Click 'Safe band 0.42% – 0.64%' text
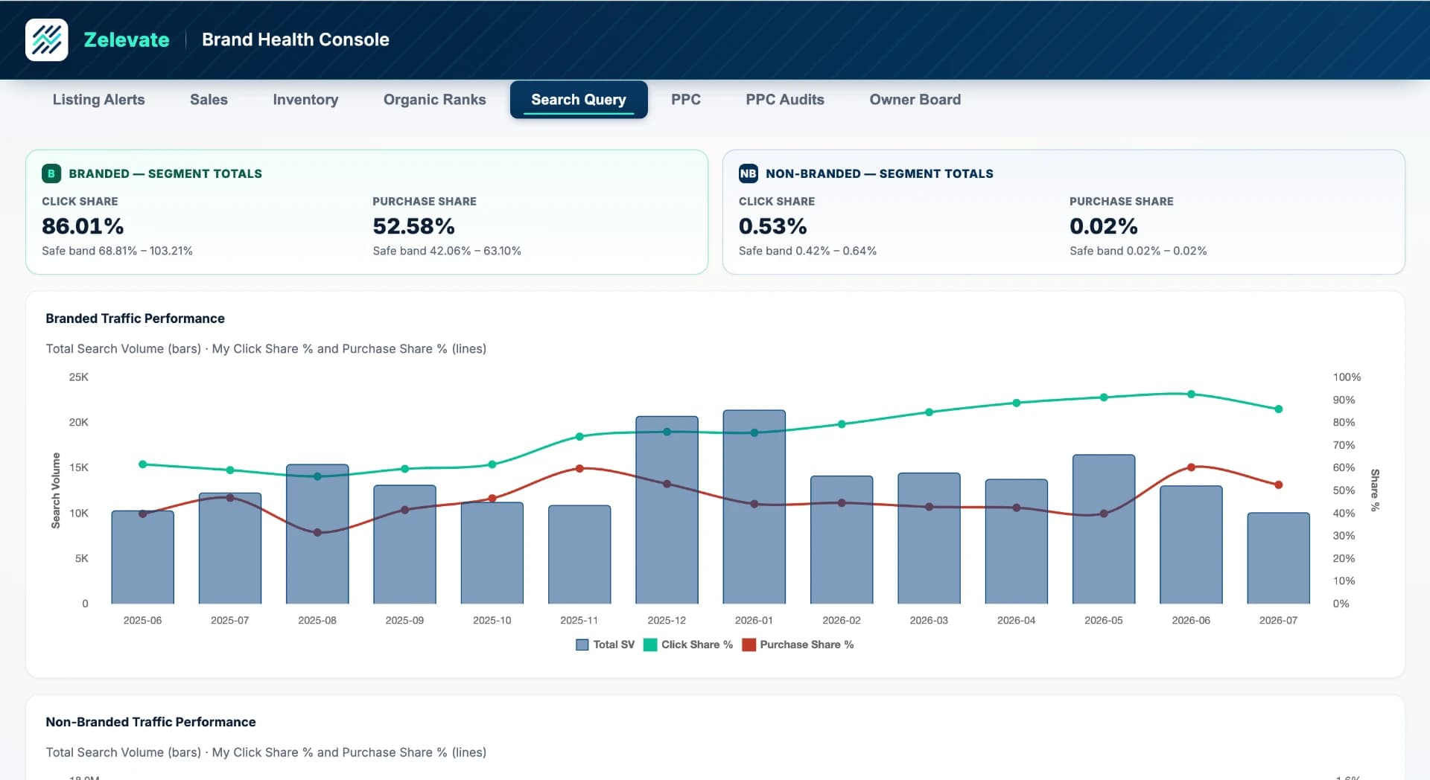Image resolution: width=1430 pixels, height=780 pixels. click(807, 251)
